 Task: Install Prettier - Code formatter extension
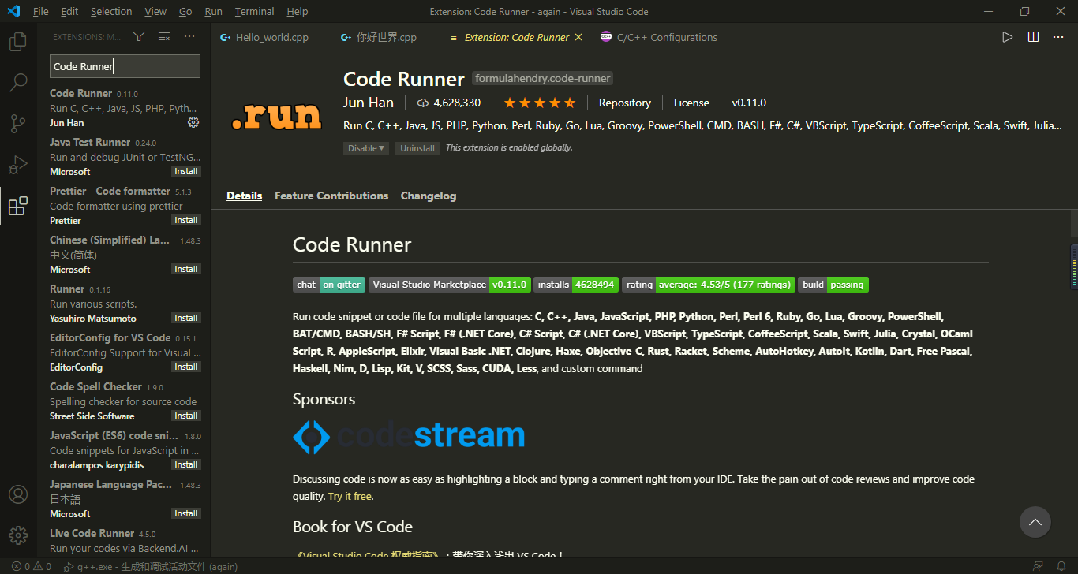click(186, 220)
